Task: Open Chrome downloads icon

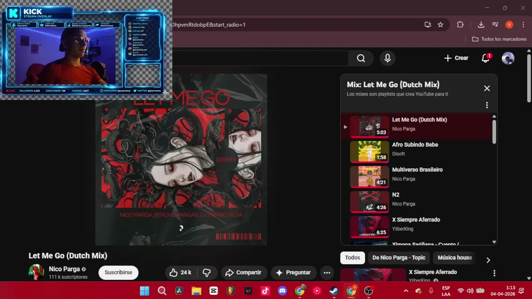Action: tap(481, 25)
